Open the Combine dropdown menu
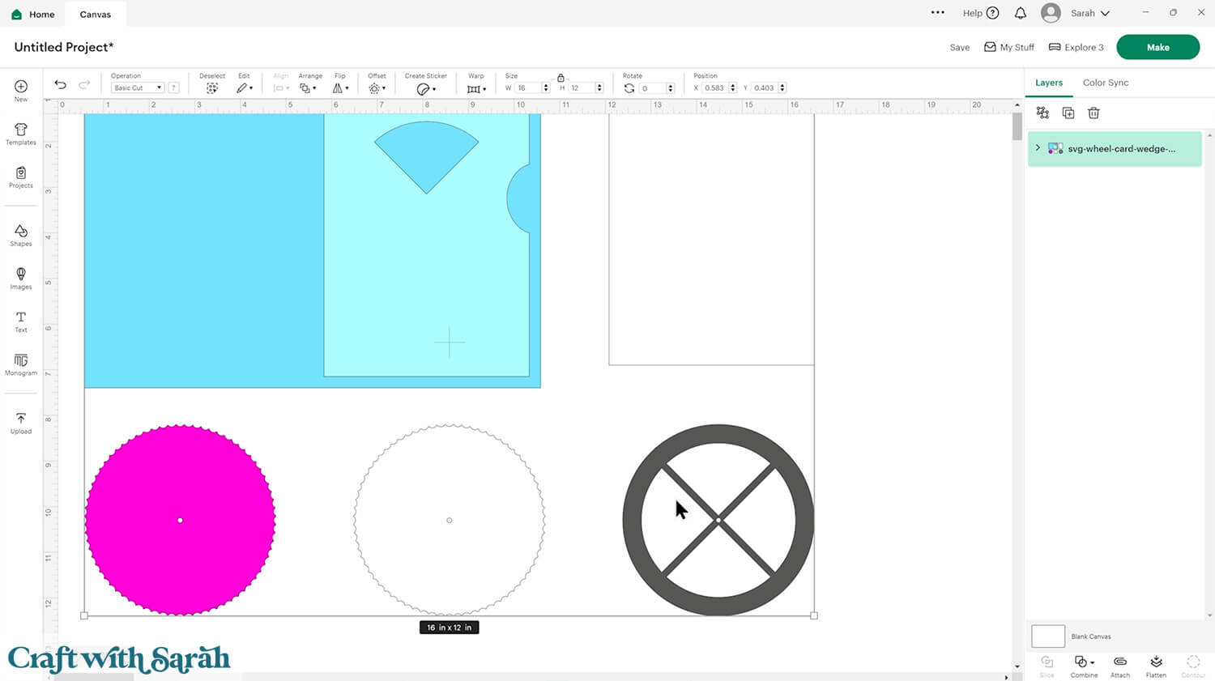Screen dimensions: 1215x681 (x=1084, y=666)
